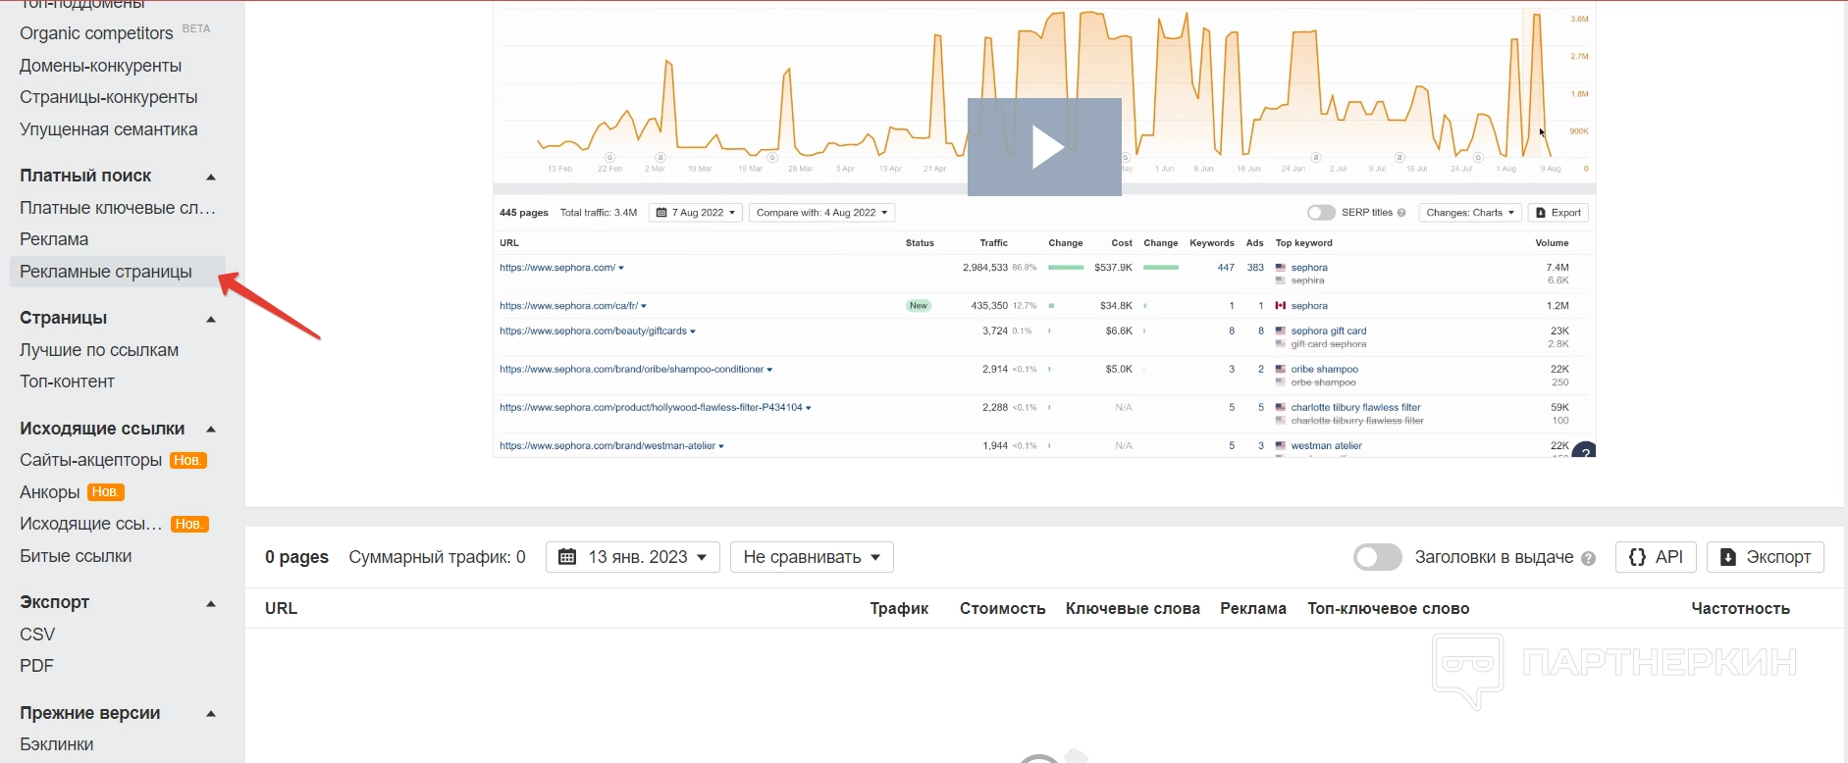Click the Export button in the video screenshot
1848x763 pixels.
tap(1558, 213)
